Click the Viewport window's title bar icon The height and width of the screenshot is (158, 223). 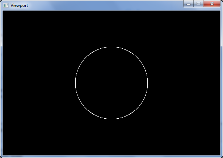point(6,5)
